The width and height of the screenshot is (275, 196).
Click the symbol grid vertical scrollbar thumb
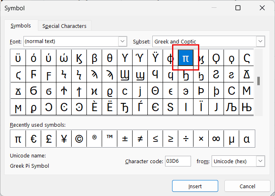(259, 81)
